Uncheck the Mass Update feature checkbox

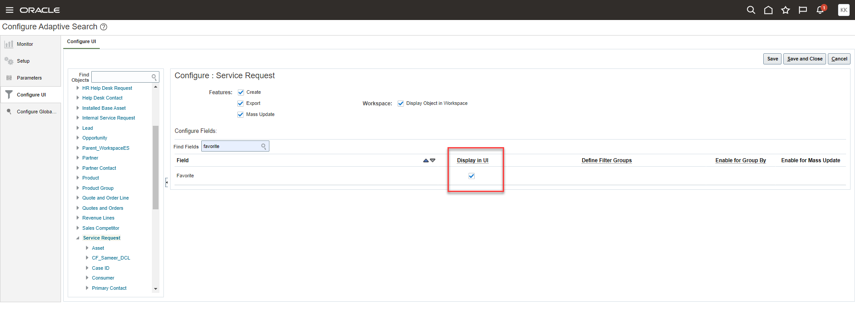pyautogui.click(x=241, y=115)
